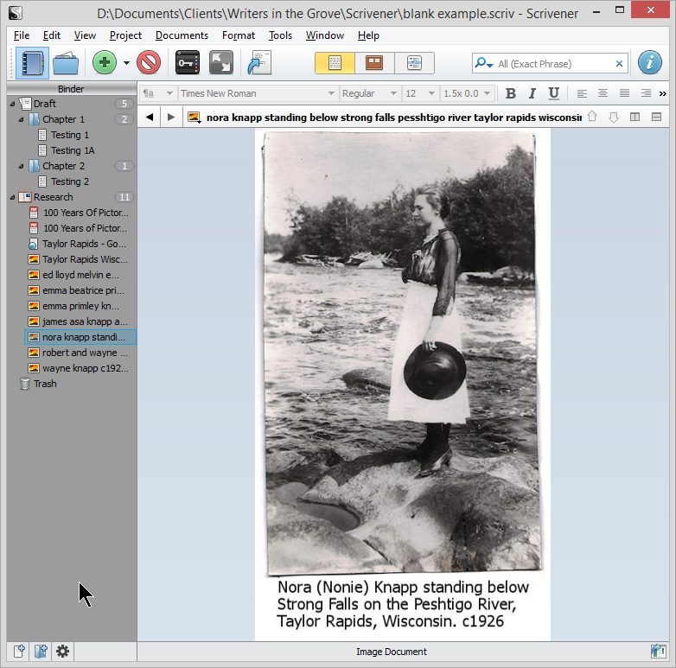Collapse the Draft folder
Viewport: 676px width, 668px height.
[12, 104]
